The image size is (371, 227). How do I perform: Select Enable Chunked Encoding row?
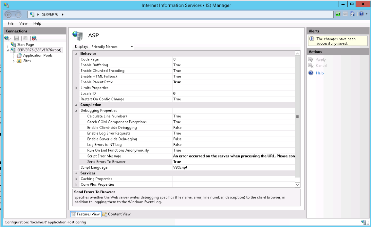(x=187, y=71)
